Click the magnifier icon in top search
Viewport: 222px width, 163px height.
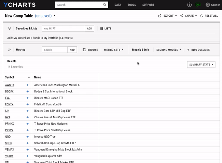pyautogui.click(x=105, y=5)
